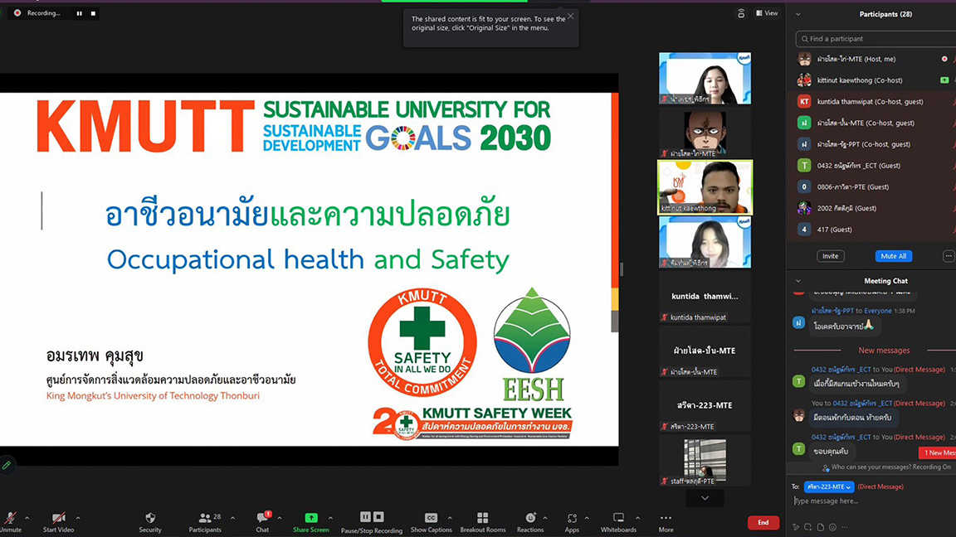
Task: Open caption options caret beside Show Captions
Action: [x=450, y=518]
